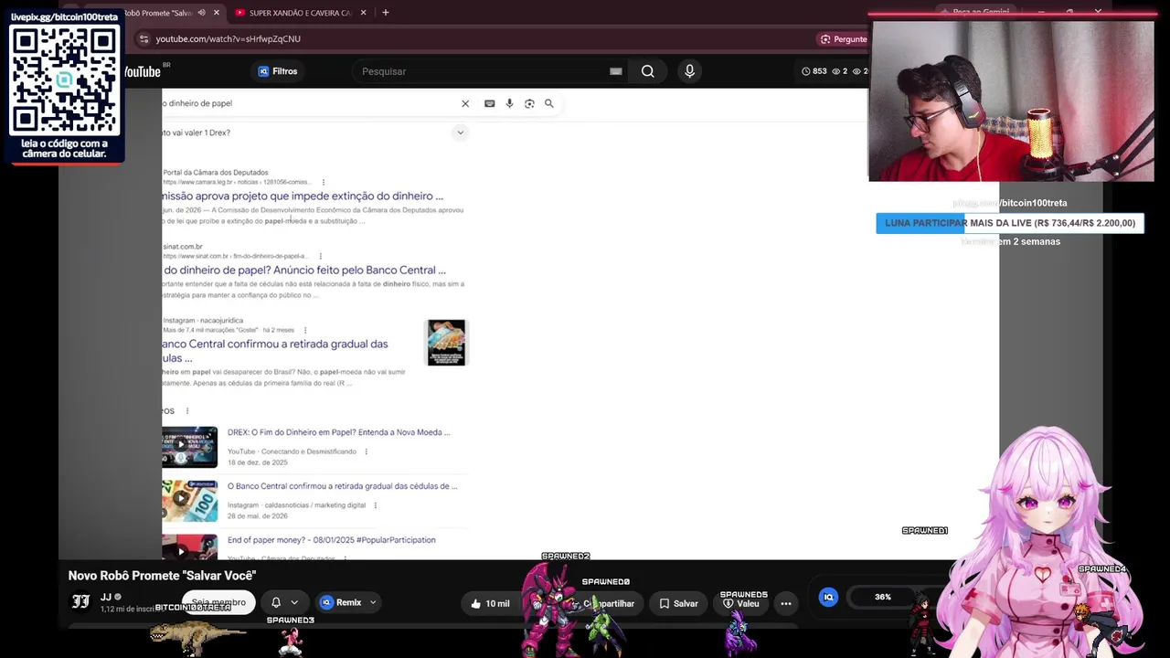Click the LUNA PARTICIPAR MAIS DA LIVE goal bar

1010,223
